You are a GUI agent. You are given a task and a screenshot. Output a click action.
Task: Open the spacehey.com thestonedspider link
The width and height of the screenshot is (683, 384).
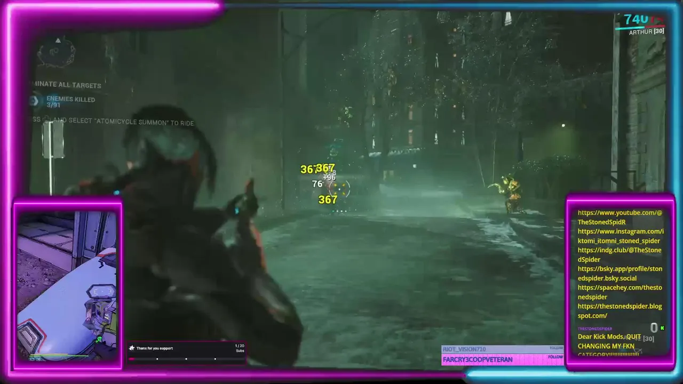tap(620, 292)
